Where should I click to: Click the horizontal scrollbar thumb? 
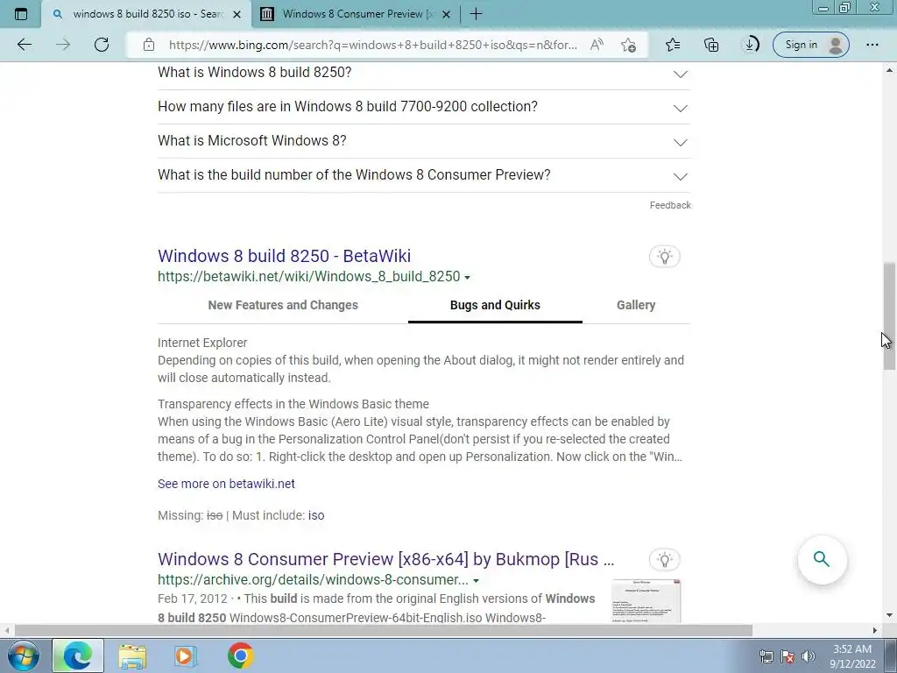click(x=384, y=630)
